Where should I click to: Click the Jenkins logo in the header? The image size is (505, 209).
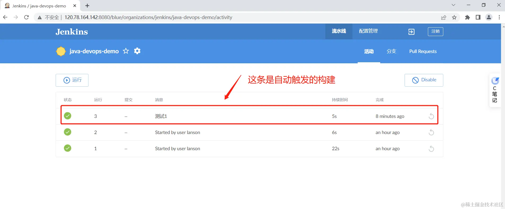(x=72, y=32)
